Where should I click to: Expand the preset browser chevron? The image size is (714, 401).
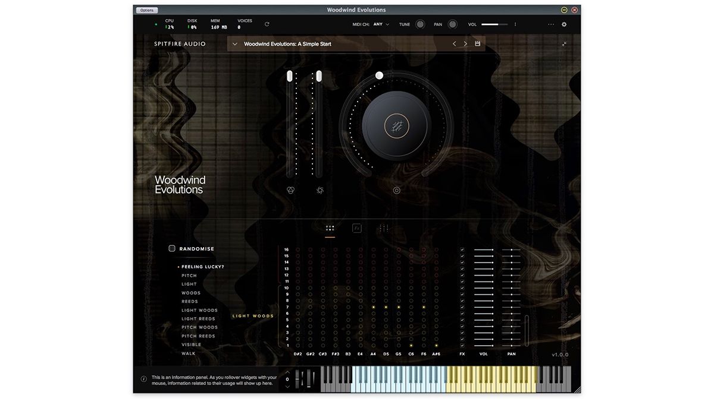pyautogui.click(x=235, y=44)
